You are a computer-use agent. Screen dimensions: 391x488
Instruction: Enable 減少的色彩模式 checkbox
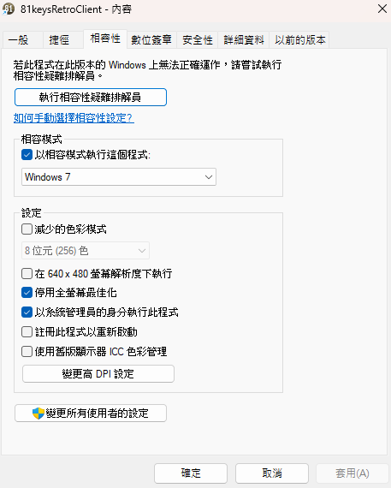(x=27, y=229)
